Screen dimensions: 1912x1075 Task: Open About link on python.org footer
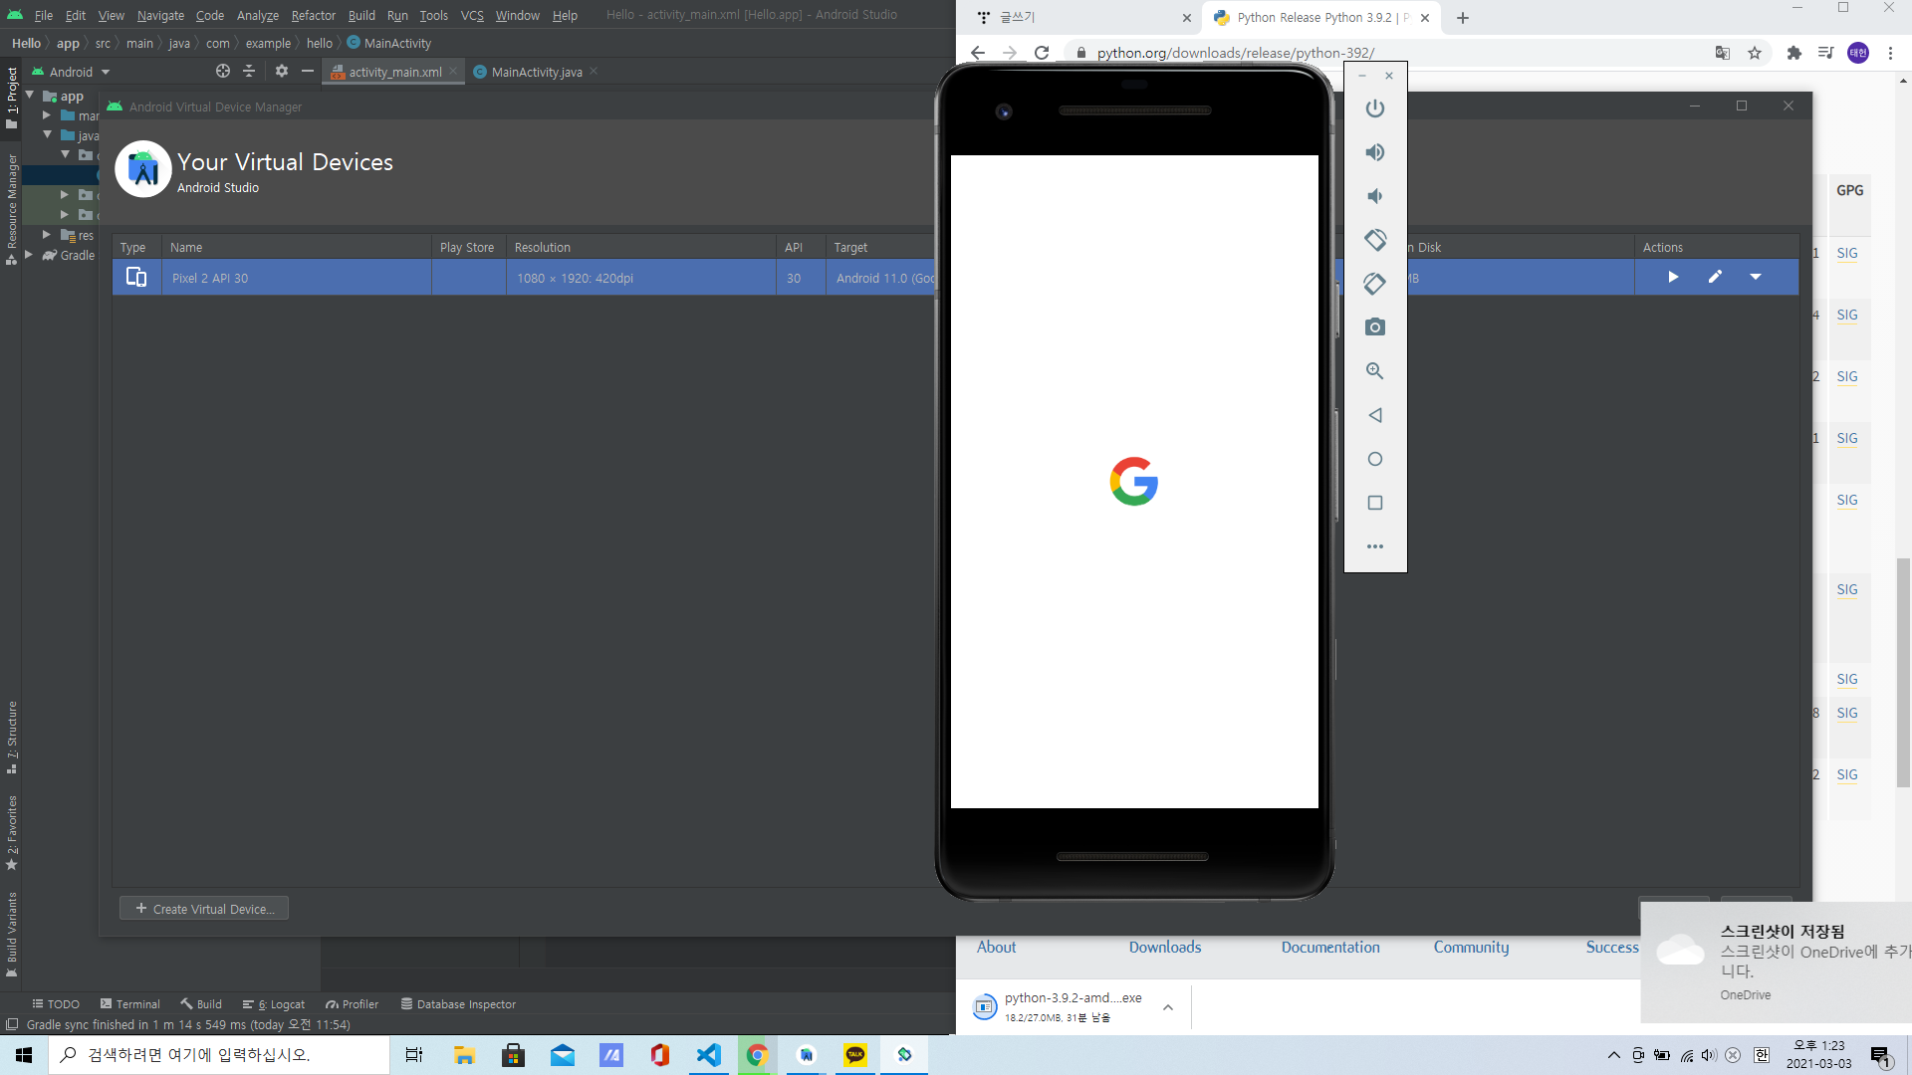(x=996, y=948)
